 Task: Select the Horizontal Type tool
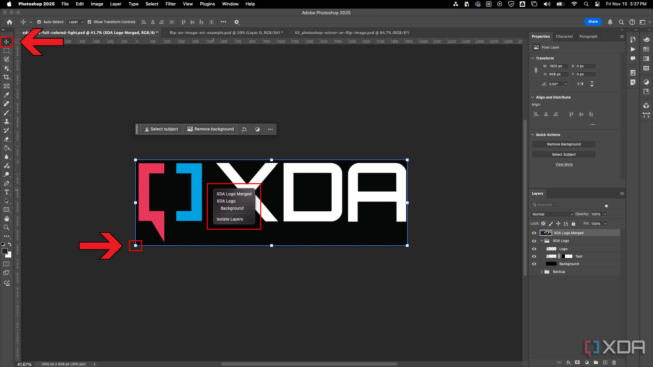coord(6,192)
